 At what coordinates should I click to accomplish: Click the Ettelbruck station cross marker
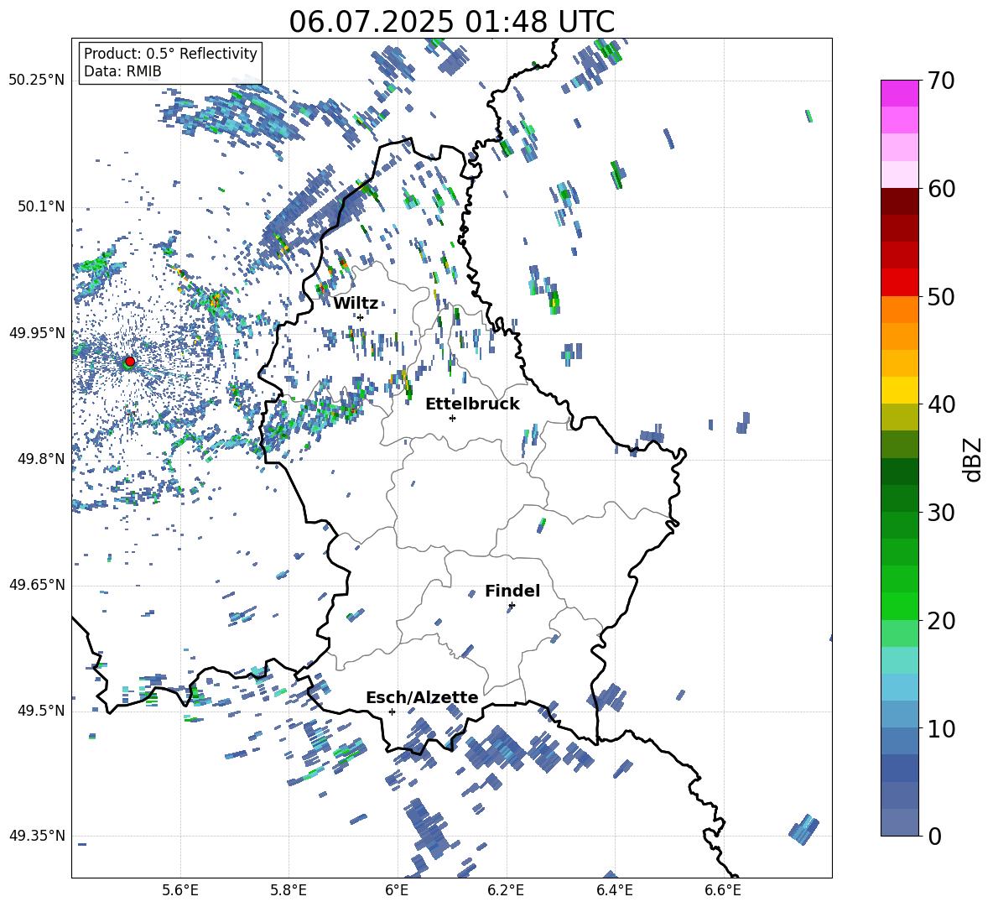452,418
